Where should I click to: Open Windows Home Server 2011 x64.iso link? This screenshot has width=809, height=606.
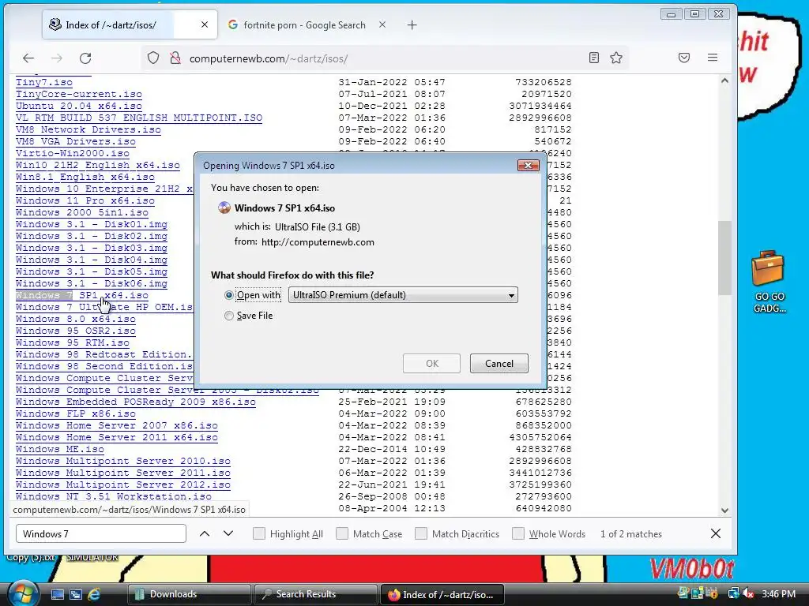point(117,437)
